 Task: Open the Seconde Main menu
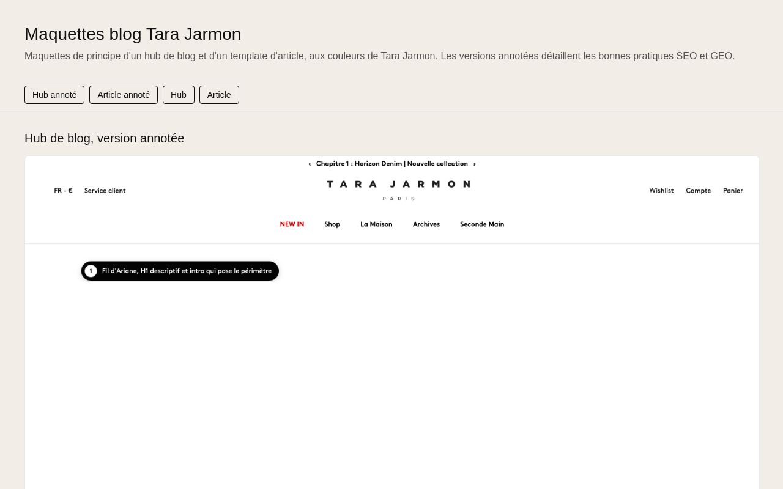point(482,224)
